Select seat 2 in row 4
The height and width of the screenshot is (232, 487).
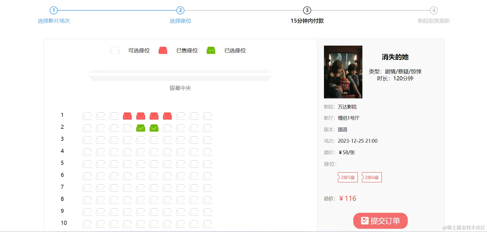point(101,152)
